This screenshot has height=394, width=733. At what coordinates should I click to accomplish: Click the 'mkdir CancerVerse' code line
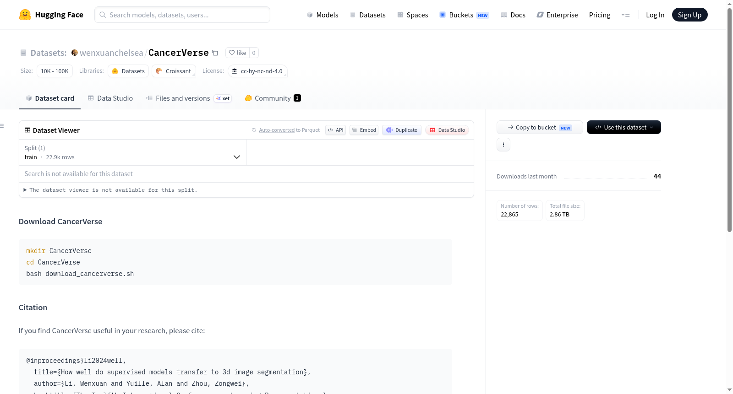(x=59, y=251)
